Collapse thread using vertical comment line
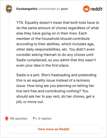 (x=9, y=62)
